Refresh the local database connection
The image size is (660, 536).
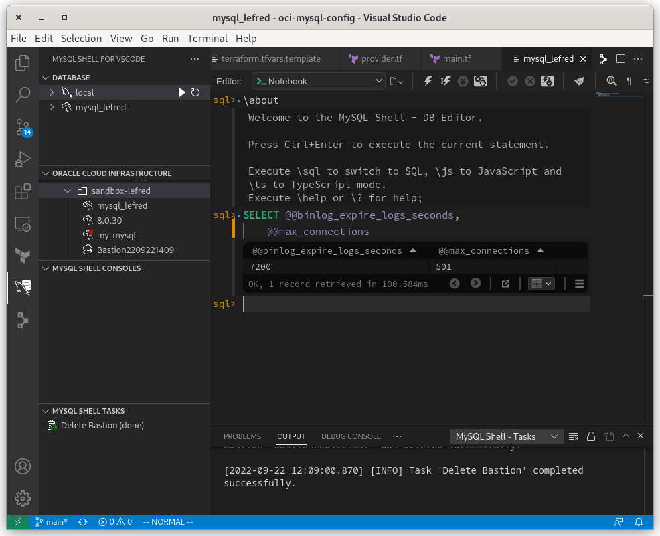tap(195, 92)
